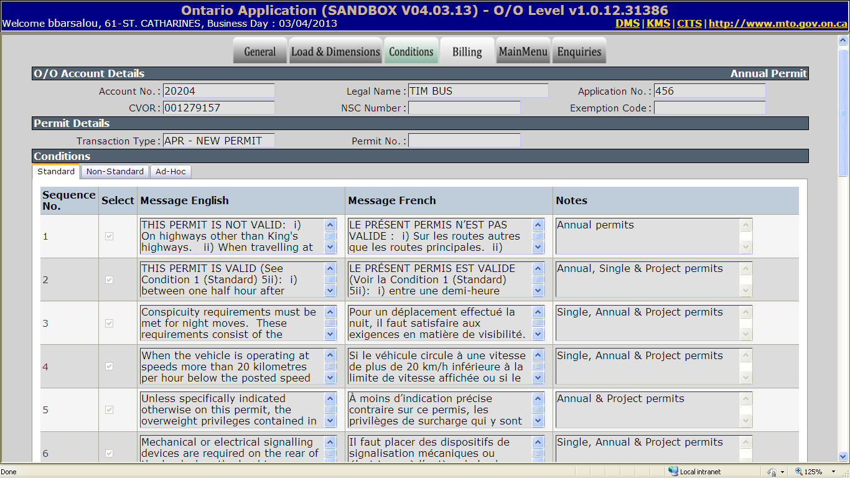The image size is (850, 478).
Task: Click scroll-down arrow in row 1 Notes box
Action: coord(745,248)
